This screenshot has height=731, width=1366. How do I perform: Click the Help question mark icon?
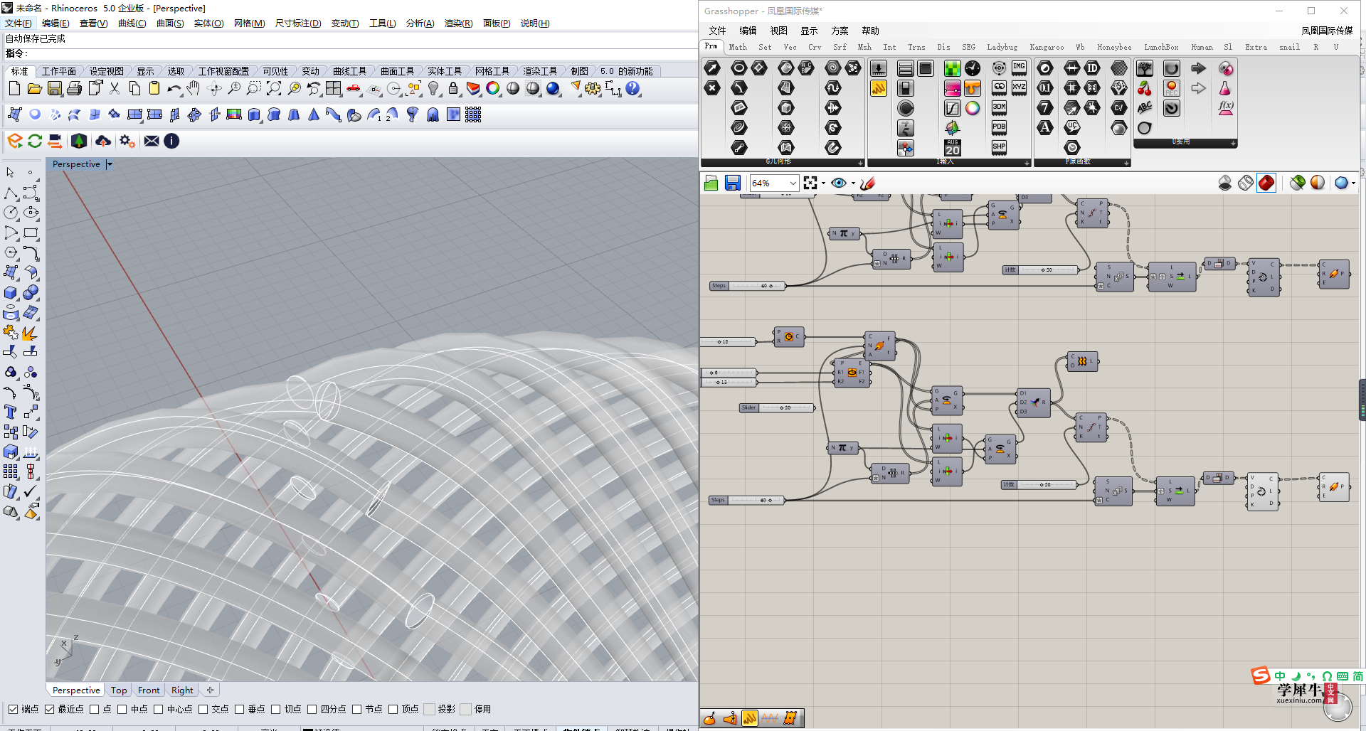[632, 88]
